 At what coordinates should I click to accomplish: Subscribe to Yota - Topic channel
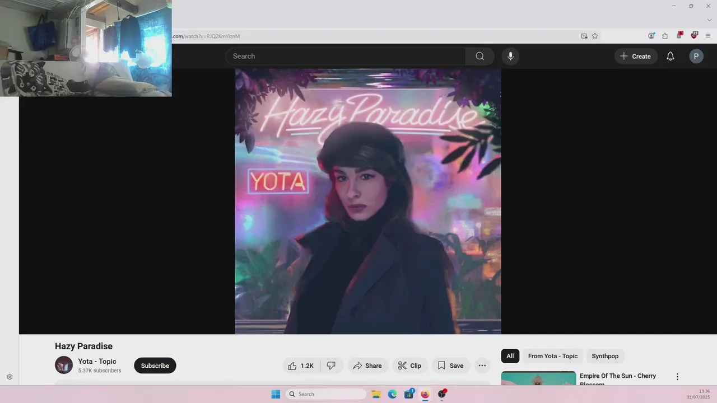(155, 365)
